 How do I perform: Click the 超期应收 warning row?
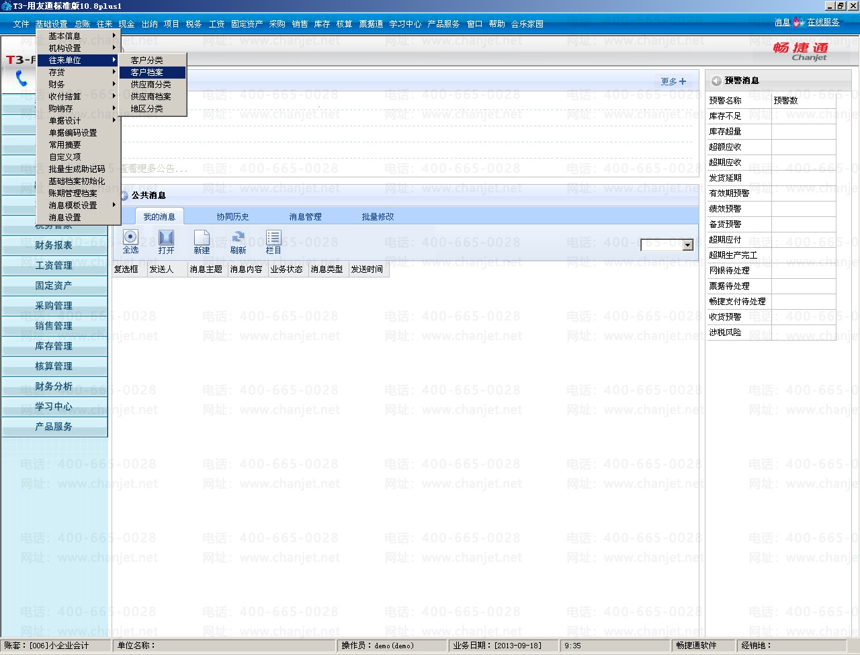771,163
